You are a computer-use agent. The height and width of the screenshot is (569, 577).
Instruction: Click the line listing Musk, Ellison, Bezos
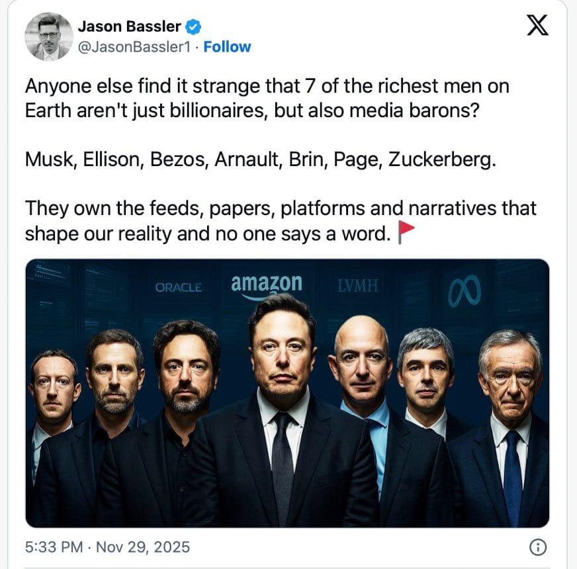pos(260,161)
